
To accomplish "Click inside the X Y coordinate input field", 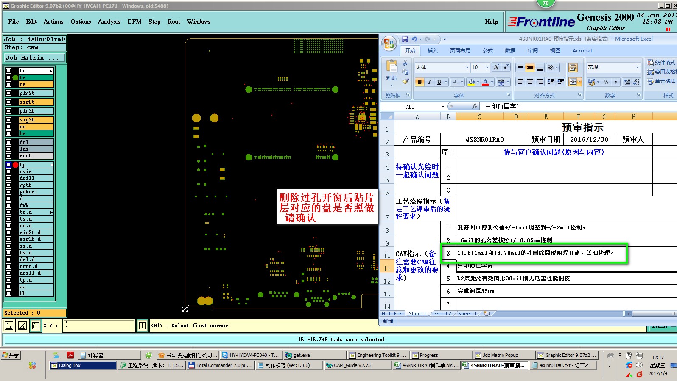I will pyautogui.click(x=99, y=325).
